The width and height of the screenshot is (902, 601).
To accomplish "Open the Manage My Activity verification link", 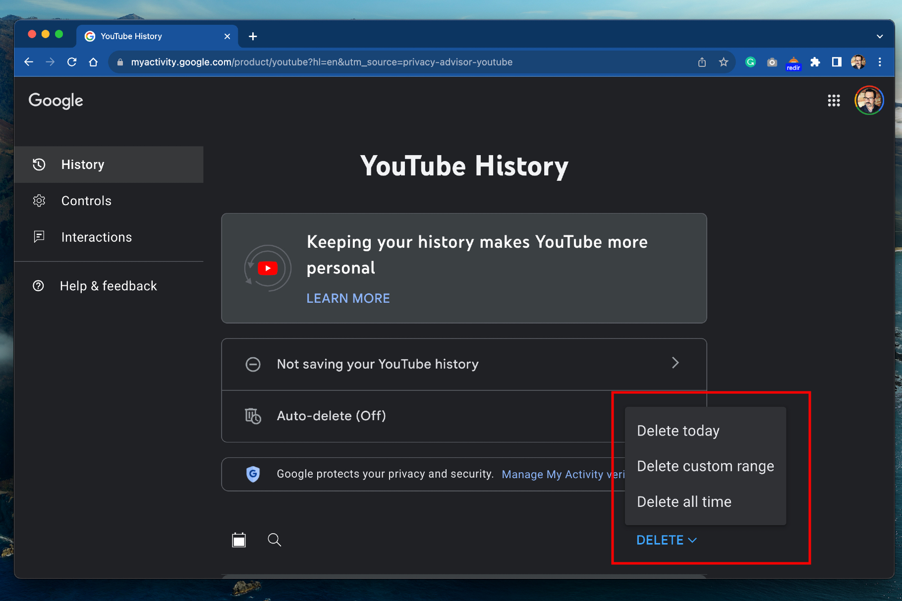I will [563, 474].
